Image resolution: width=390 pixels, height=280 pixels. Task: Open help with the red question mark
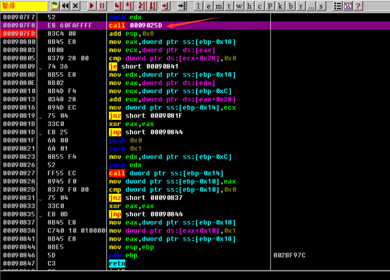pyautogui.click(x=358, y=6)
